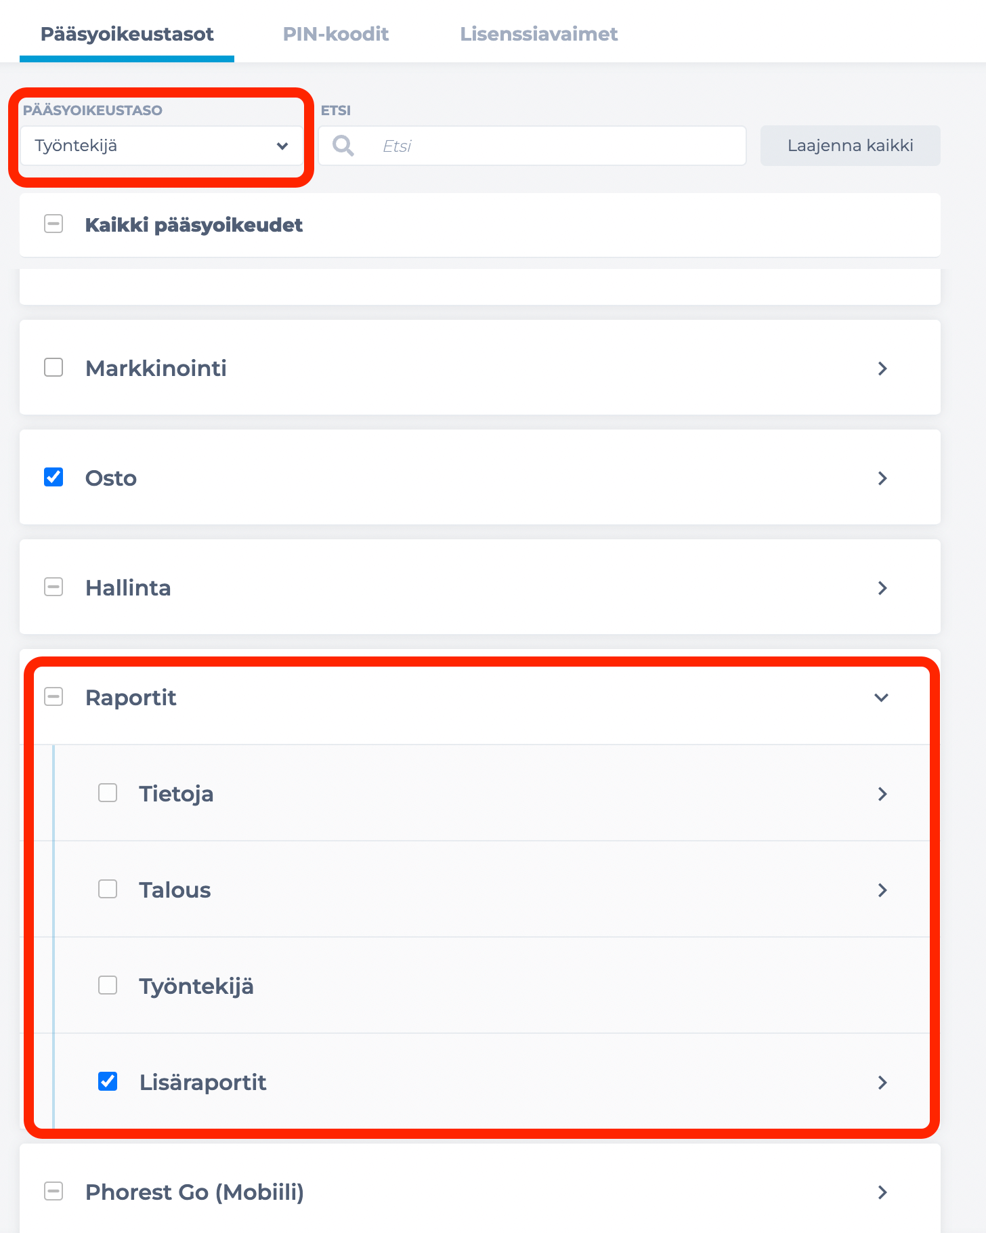Tick the Työntekijä report checkbox
This screenshot has height=1233, width=986.
(108, 985)
